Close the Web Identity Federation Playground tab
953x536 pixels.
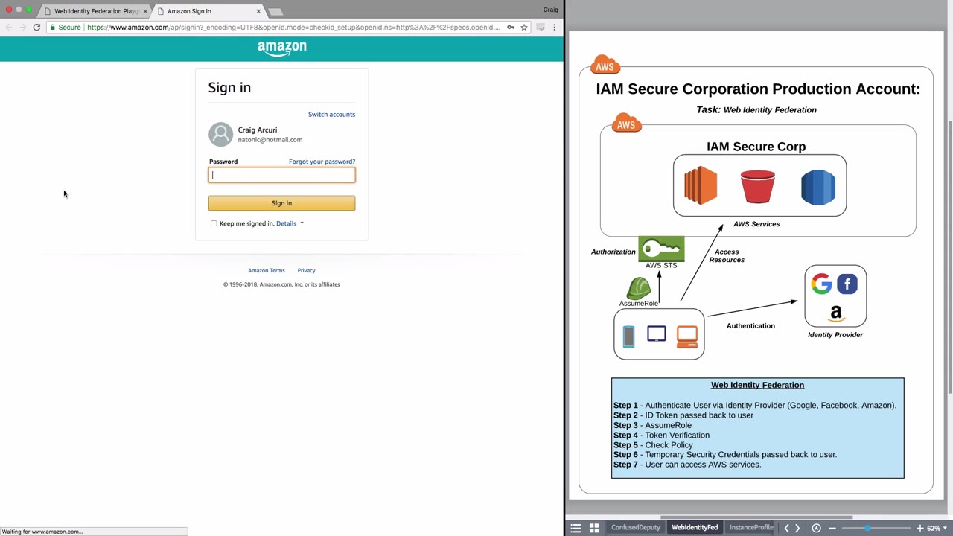click(145, 11)
